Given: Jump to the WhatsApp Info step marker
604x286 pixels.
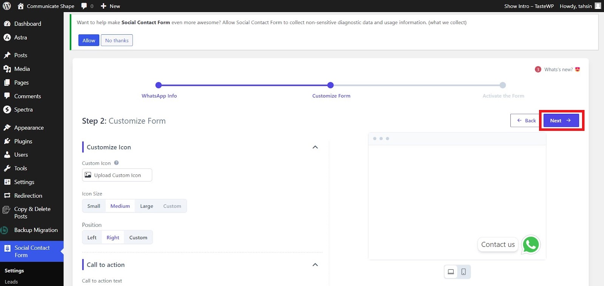Looking at the screenshot, I should click(159, 85).
